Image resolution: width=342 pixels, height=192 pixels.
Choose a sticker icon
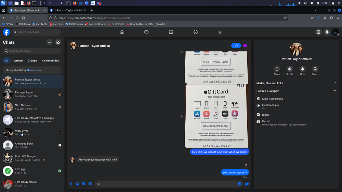(x=84, y=184)
